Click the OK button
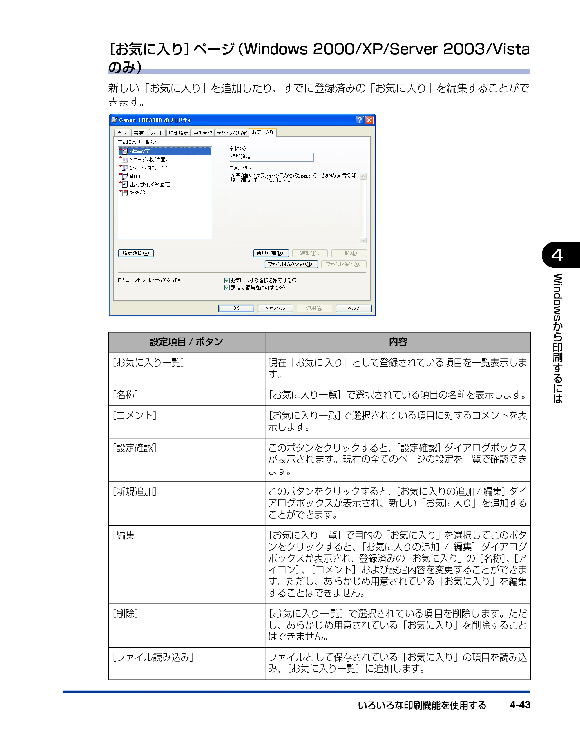This screenshot has width=580, height=746. tap(236, 308)
